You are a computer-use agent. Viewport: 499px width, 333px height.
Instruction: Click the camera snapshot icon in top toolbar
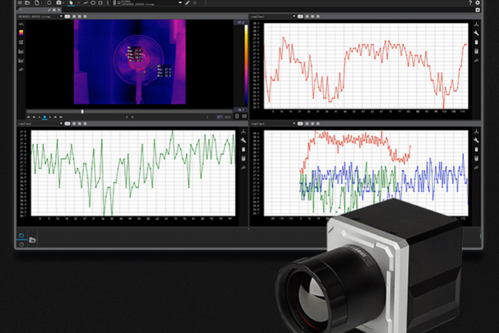[58, 3]
